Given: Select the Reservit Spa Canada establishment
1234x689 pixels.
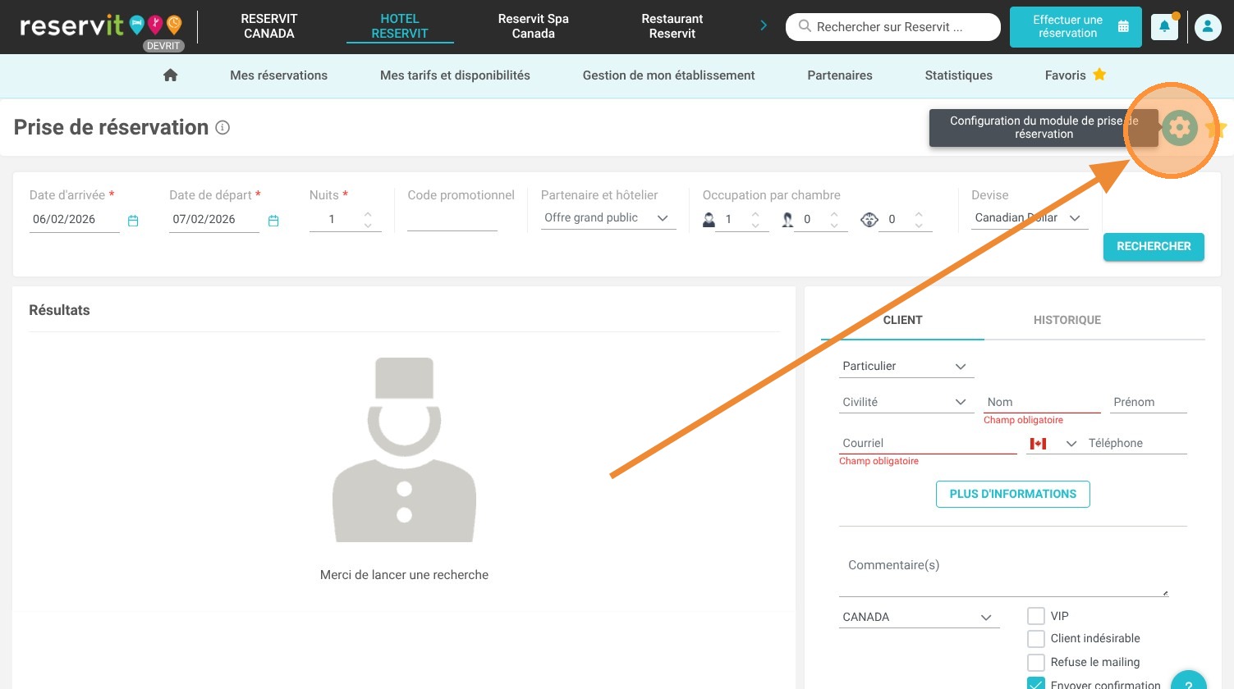Looking at the screenshot, I should [x=534, y=26].
